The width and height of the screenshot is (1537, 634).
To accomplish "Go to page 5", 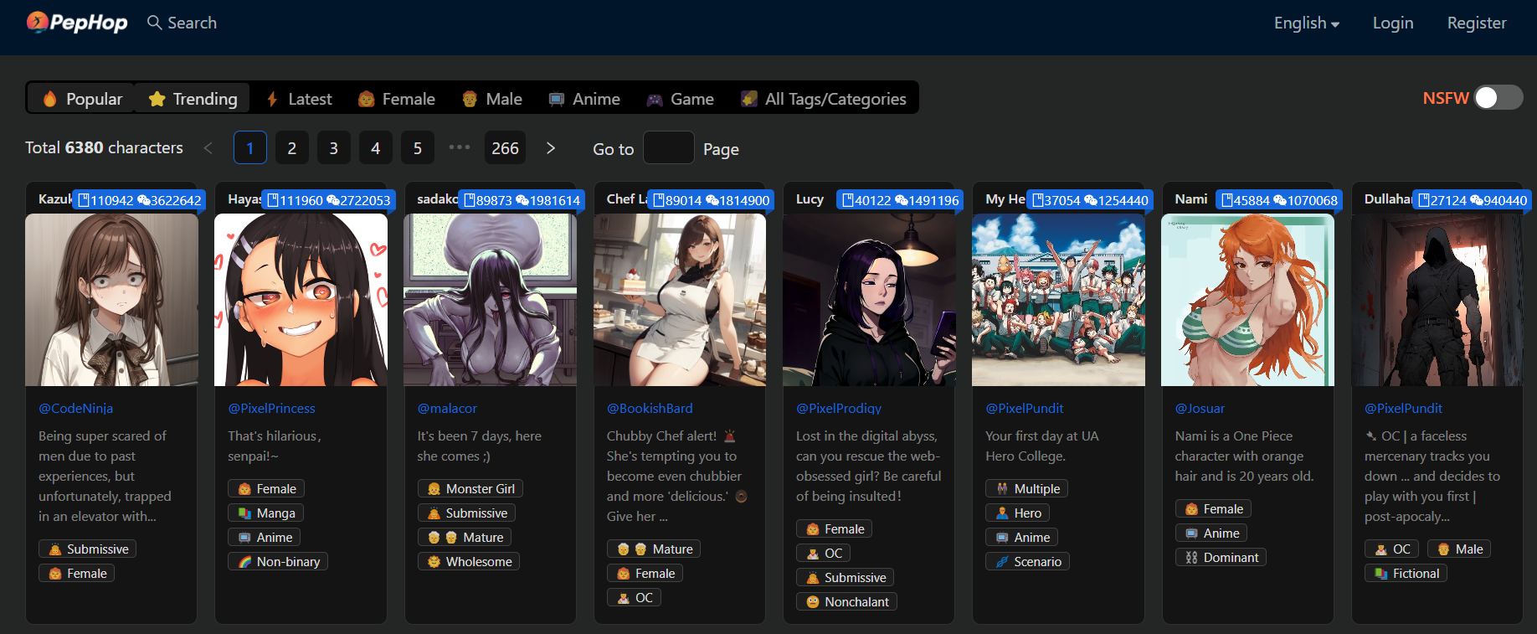I will (x=418, y=148).
